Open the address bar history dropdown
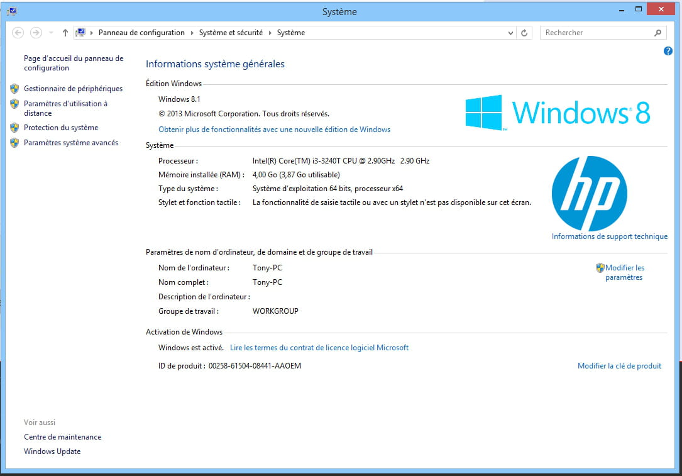Image resolution: width=682 pixels, height=476 pixels. 510,33
